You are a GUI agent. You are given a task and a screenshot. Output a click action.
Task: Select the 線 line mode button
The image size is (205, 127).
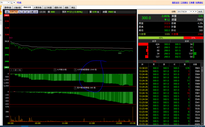pyautogui.click(x=16, y=70)
